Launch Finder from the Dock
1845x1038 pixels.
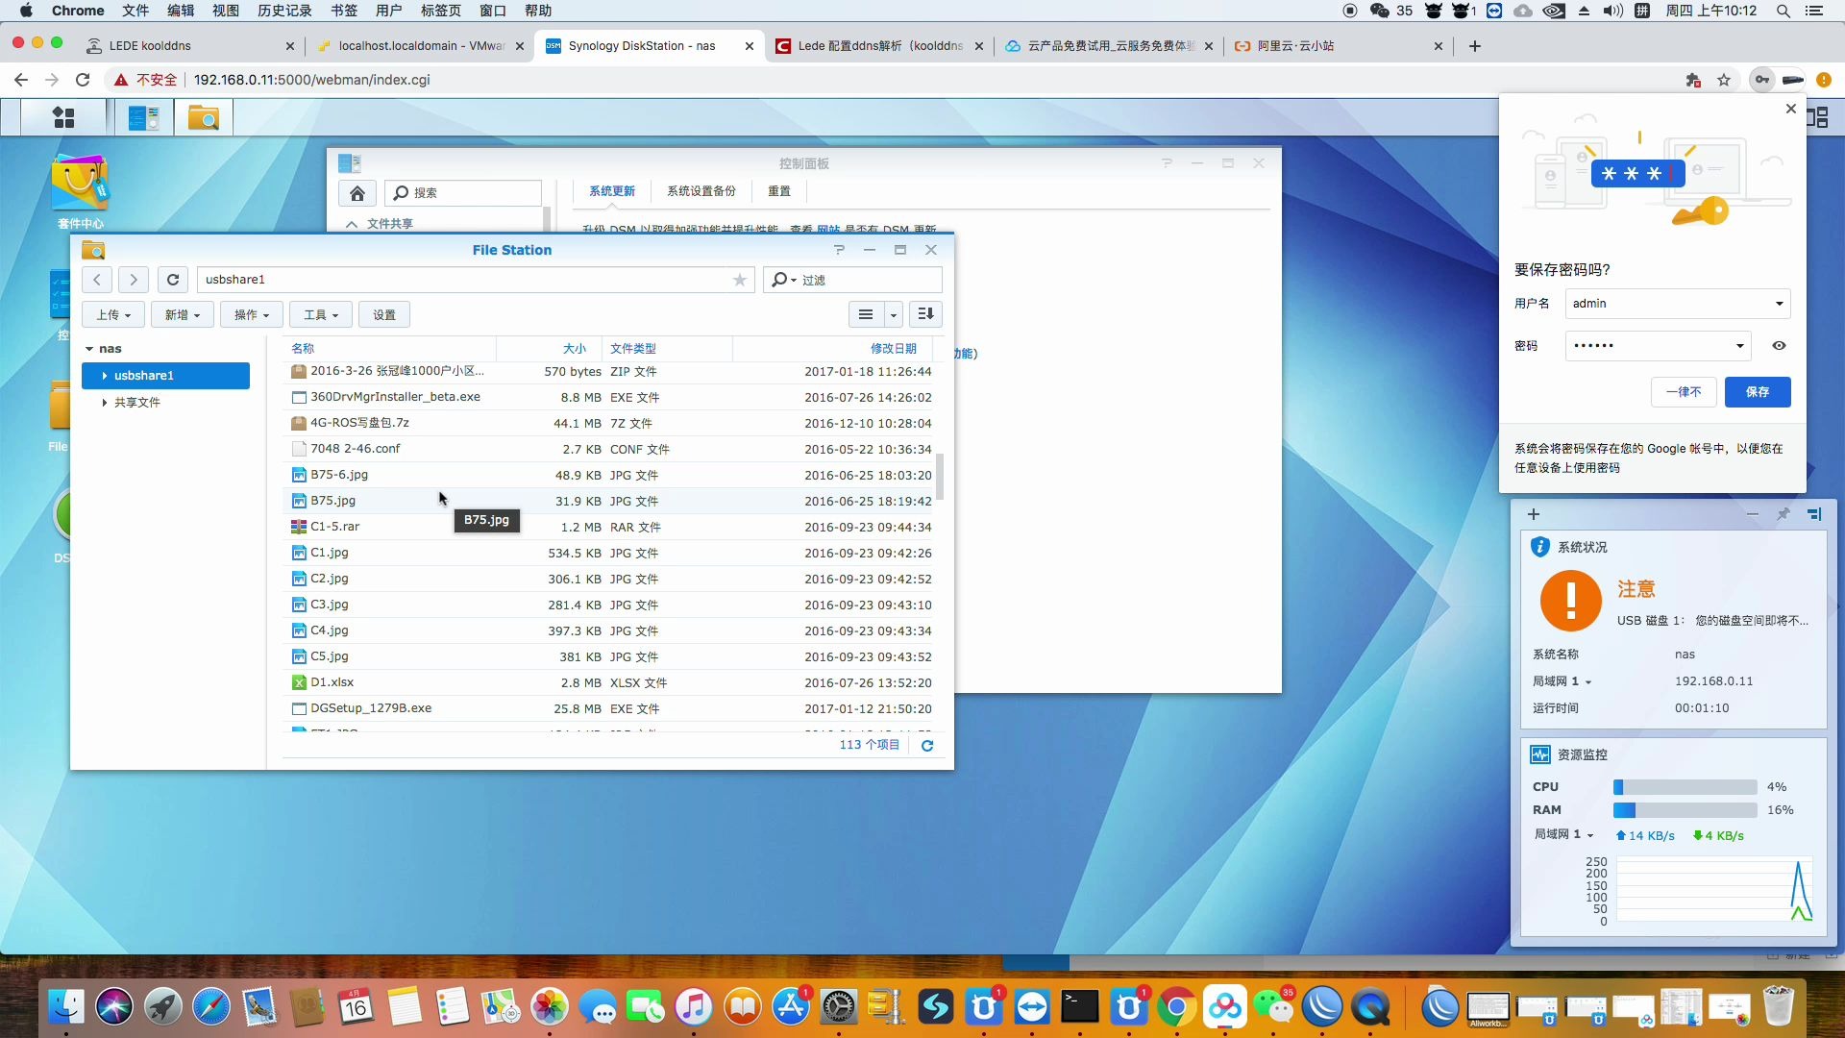65,1007
